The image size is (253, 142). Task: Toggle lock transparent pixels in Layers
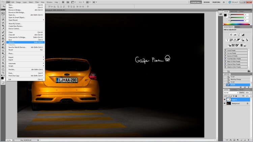tap(229, 96)
